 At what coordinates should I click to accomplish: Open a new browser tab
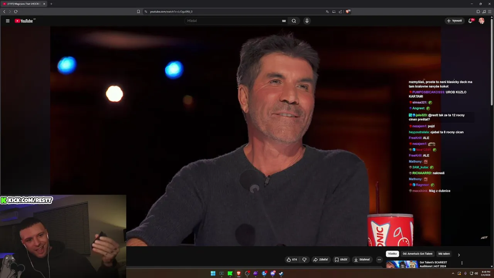51,4
